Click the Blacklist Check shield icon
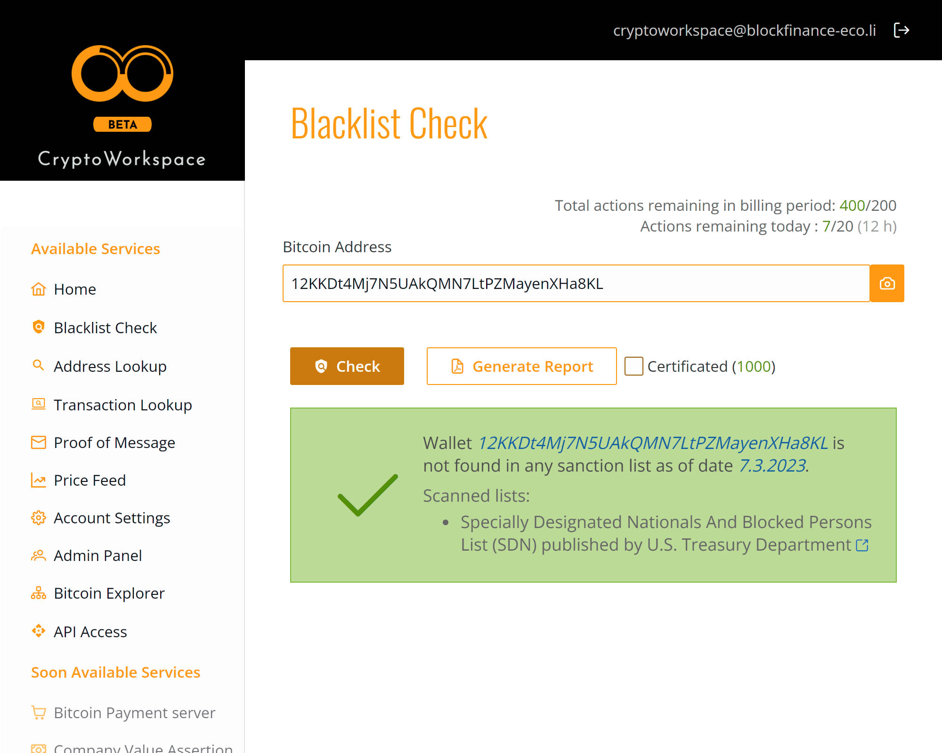The height and width of the screenshot is (753, 942). (x=39, y=327)
